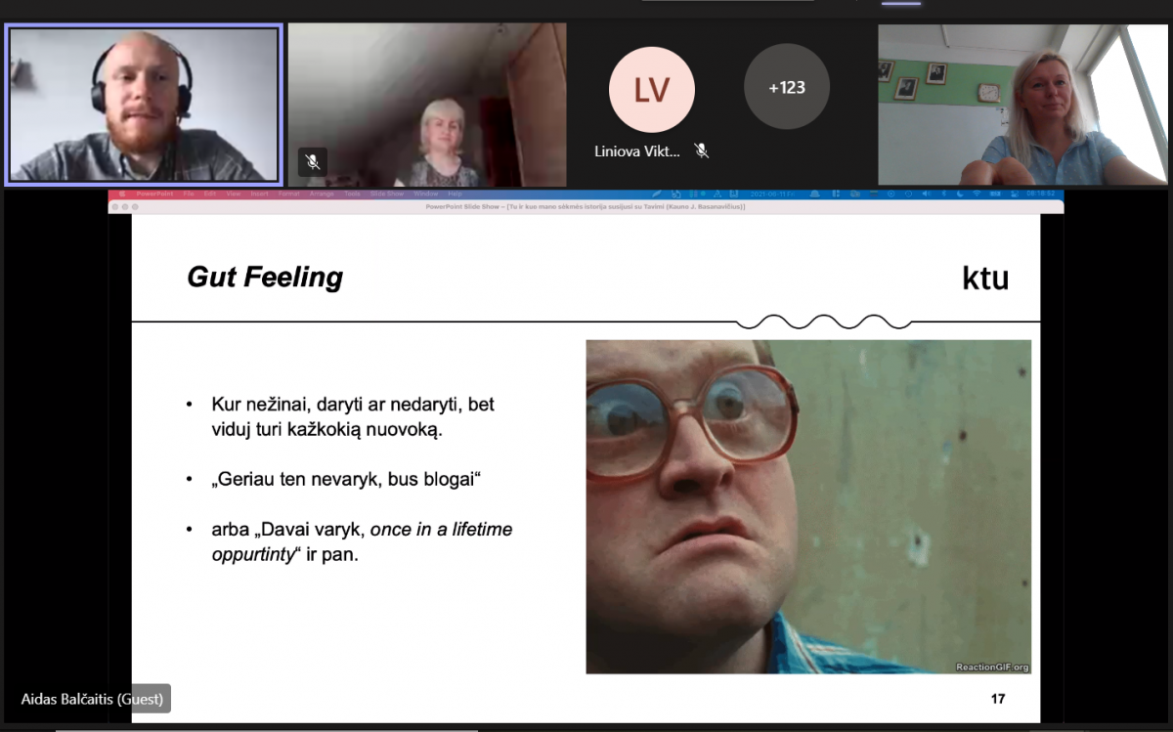This screenshot has width=1173, height=732.
Task: Select the rightmost participant video tile
Action: (x=1023, y=105)
